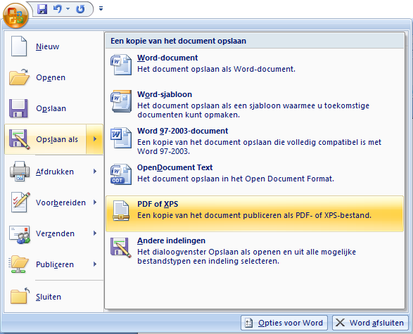The image size is (413, 334).
Task: Expand the Afdrukken submenu arrow
Action: [x=95, y=172]
